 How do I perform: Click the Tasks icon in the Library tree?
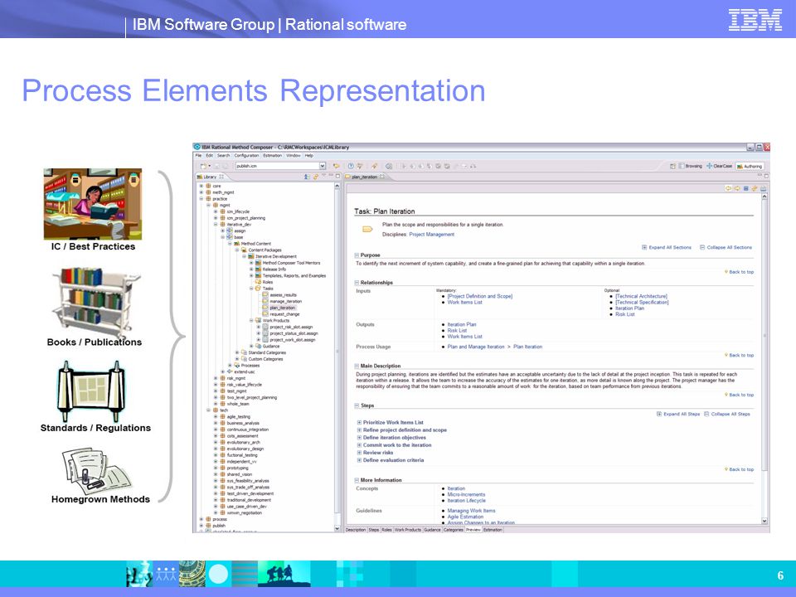point(259,289)
